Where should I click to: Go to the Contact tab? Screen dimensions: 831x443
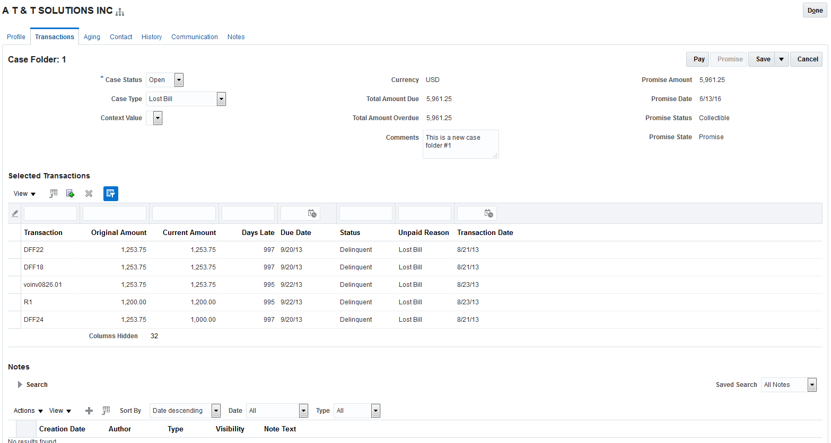(121, 37)
